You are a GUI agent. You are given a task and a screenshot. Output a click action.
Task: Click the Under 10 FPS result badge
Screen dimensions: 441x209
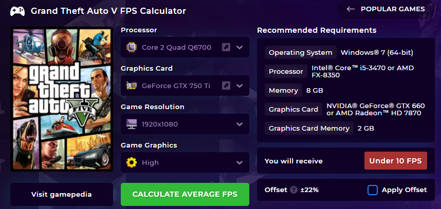(x=395, y=161)
